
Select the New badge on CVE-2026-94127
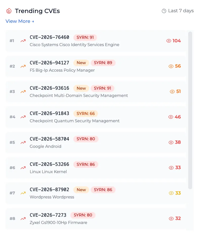[x=81, y=63]
